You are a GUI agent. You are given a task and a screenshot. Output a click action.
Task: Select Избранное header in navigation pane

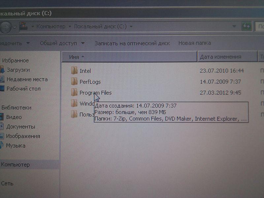(15, 61)
